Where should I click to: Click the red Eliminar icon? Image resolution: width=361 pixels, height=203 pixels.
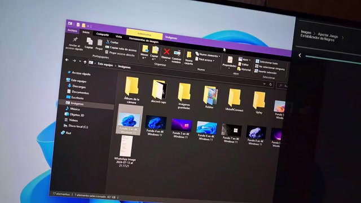pos(167,52)
